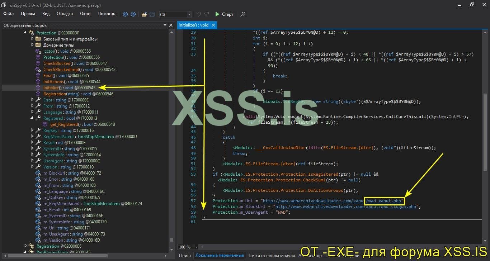This screenshot has height=261, width=490.
Task: Open the Поиск bottom tab
Action: (185, 255)
